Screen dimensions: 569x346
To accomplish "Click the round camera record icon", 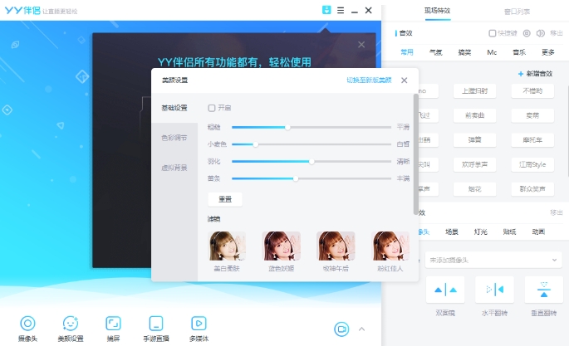I will click(341, 329).
